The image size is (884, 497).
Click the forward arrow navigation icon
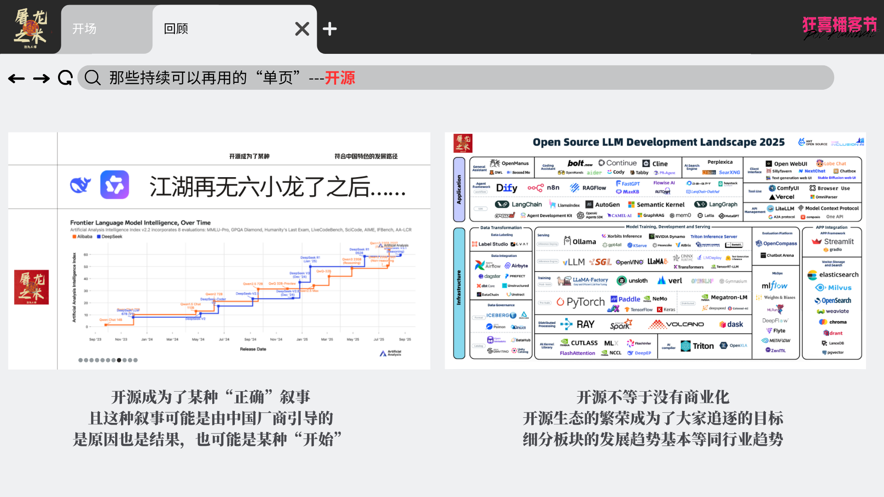[41, 79]
